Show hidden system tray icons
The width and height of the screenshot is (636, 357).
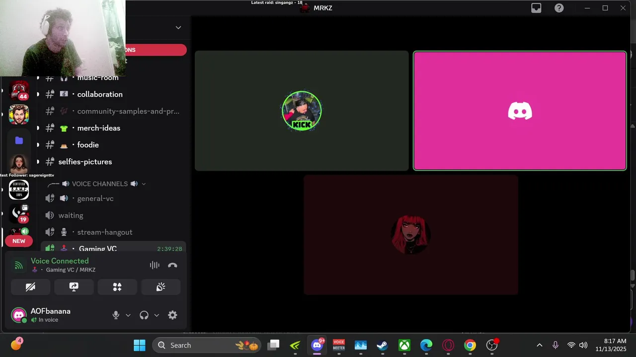coord(539,345)
